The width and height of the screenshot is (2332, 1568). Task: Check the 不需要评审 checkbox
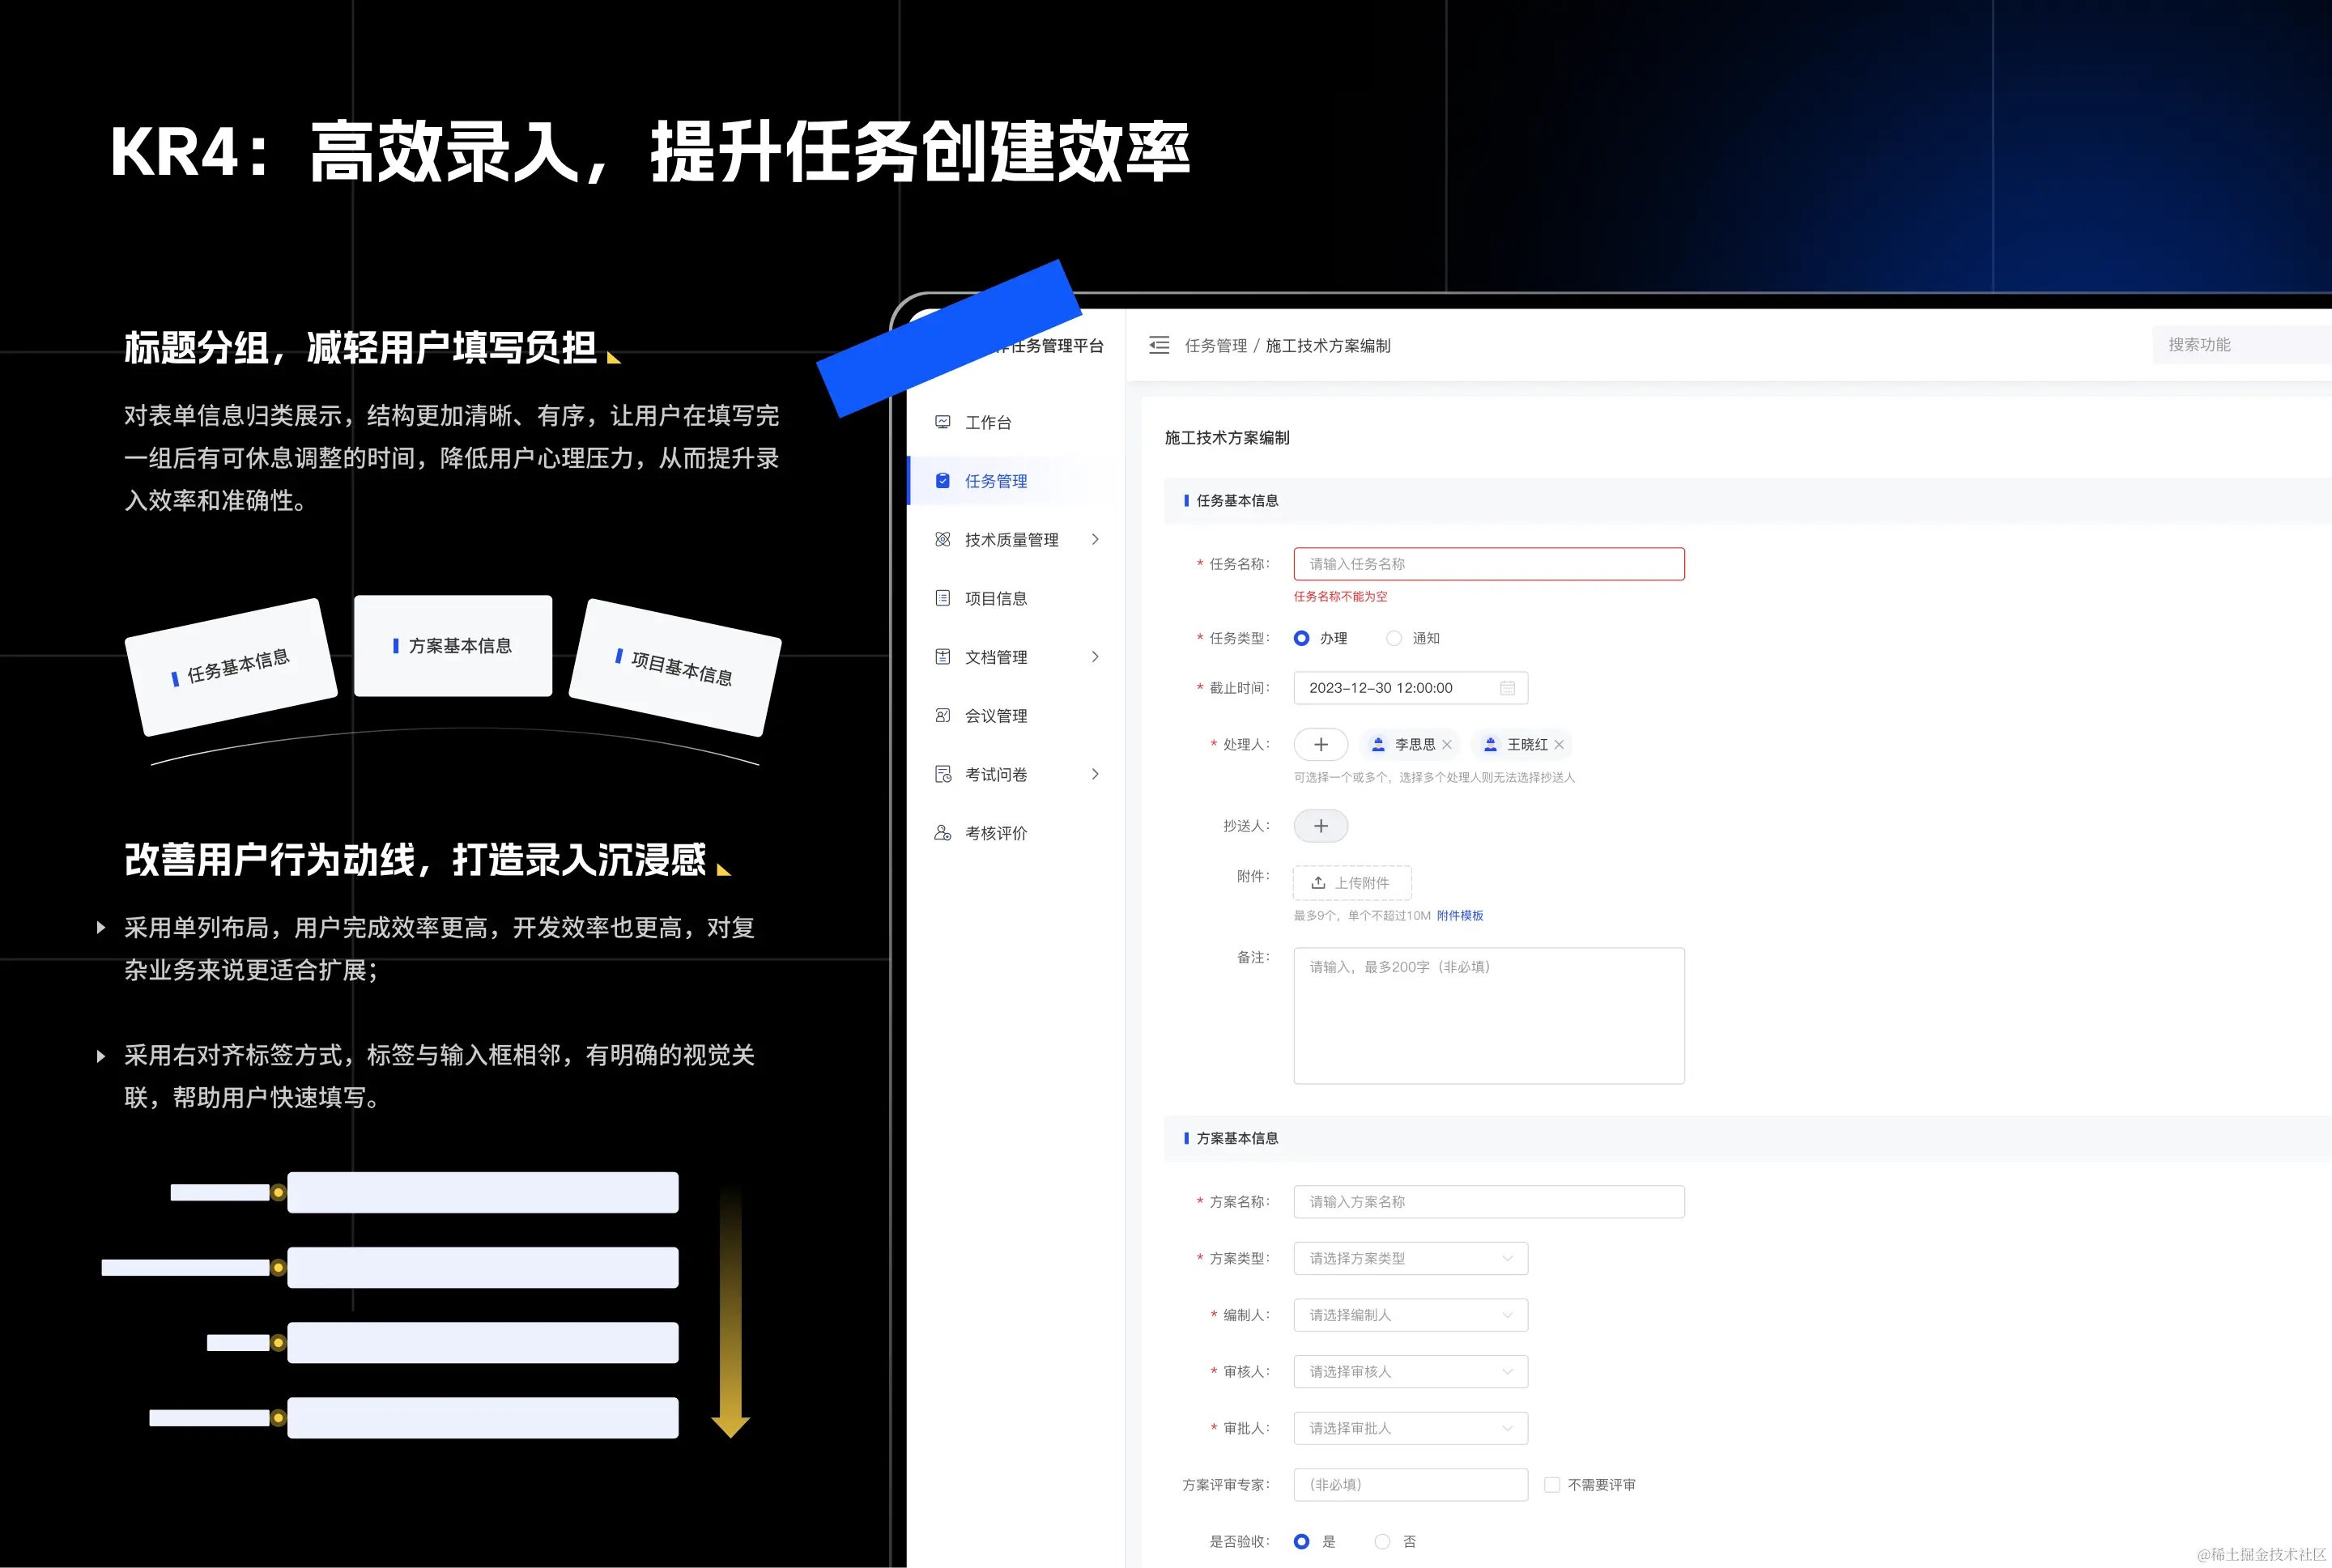tap(1552, 1485)
